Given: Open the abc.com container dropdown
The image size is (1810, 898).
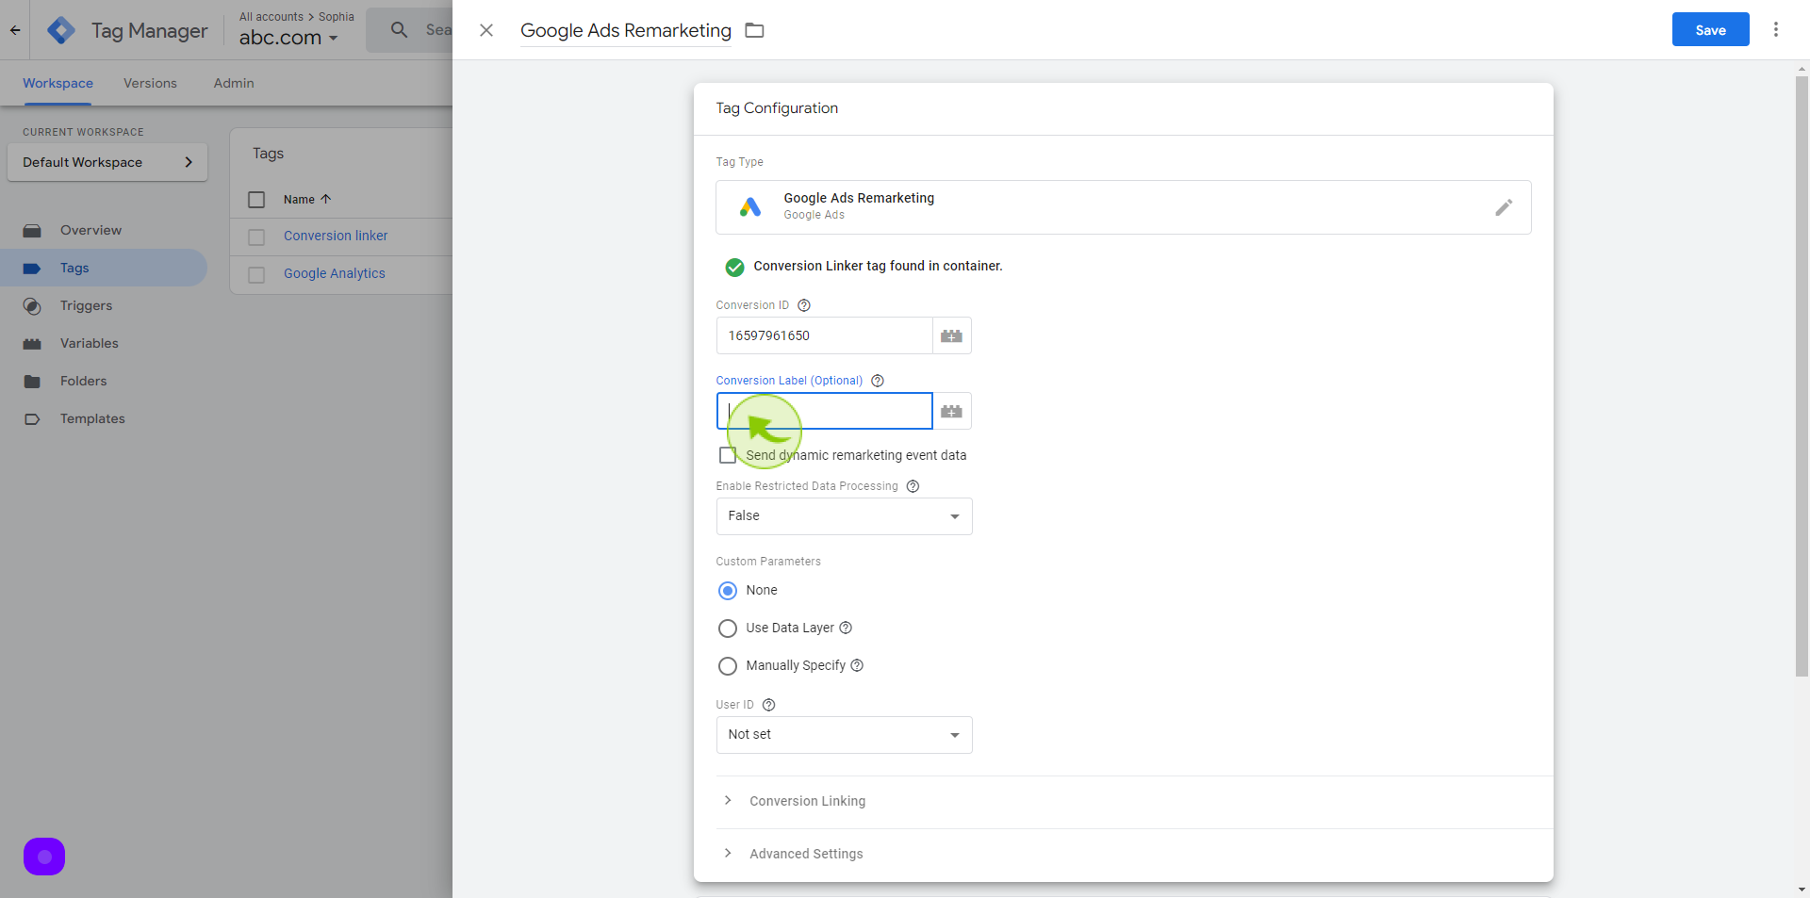Looking at the screenshot, I should 288,38.
